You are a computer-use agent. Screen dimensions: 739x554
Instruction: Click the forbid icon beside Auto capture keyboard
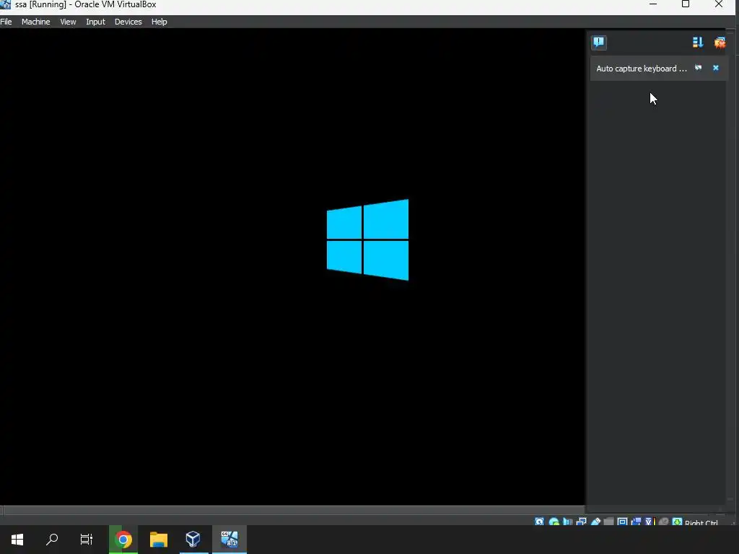[x=698, y=68]
